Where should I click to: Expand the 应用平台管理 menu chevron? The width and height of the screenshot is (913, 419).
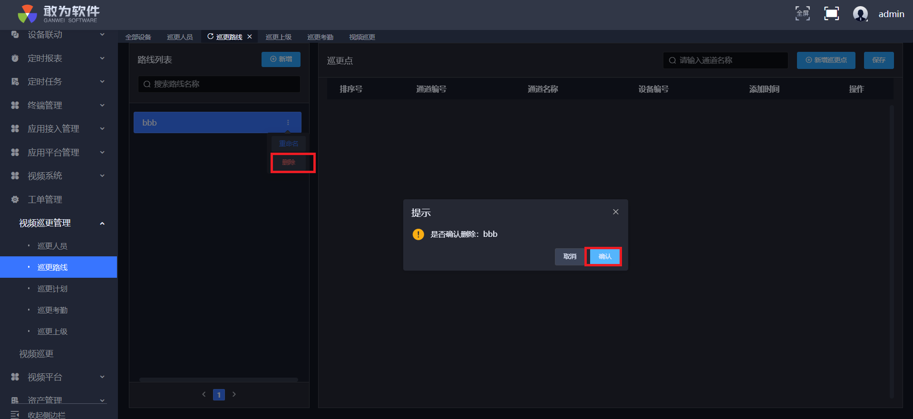(x=102, y=152)
